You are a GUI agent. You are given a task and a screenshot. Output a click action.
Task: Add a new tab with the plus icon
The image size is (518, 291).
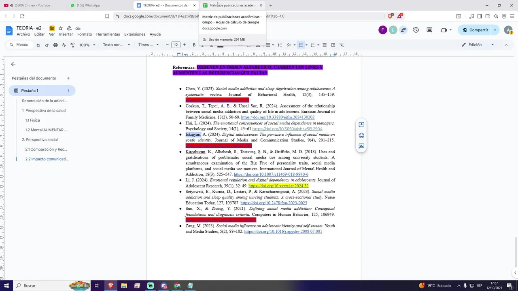coord(68,78)
